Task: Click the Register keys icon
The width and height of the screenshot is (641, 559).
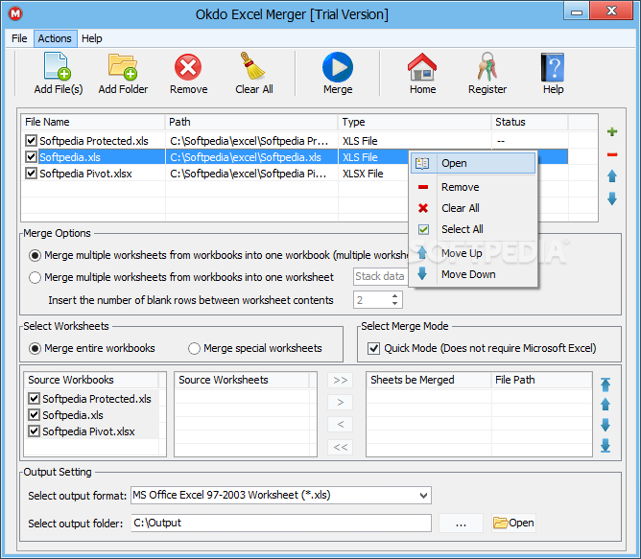Action: pos(487,66)
